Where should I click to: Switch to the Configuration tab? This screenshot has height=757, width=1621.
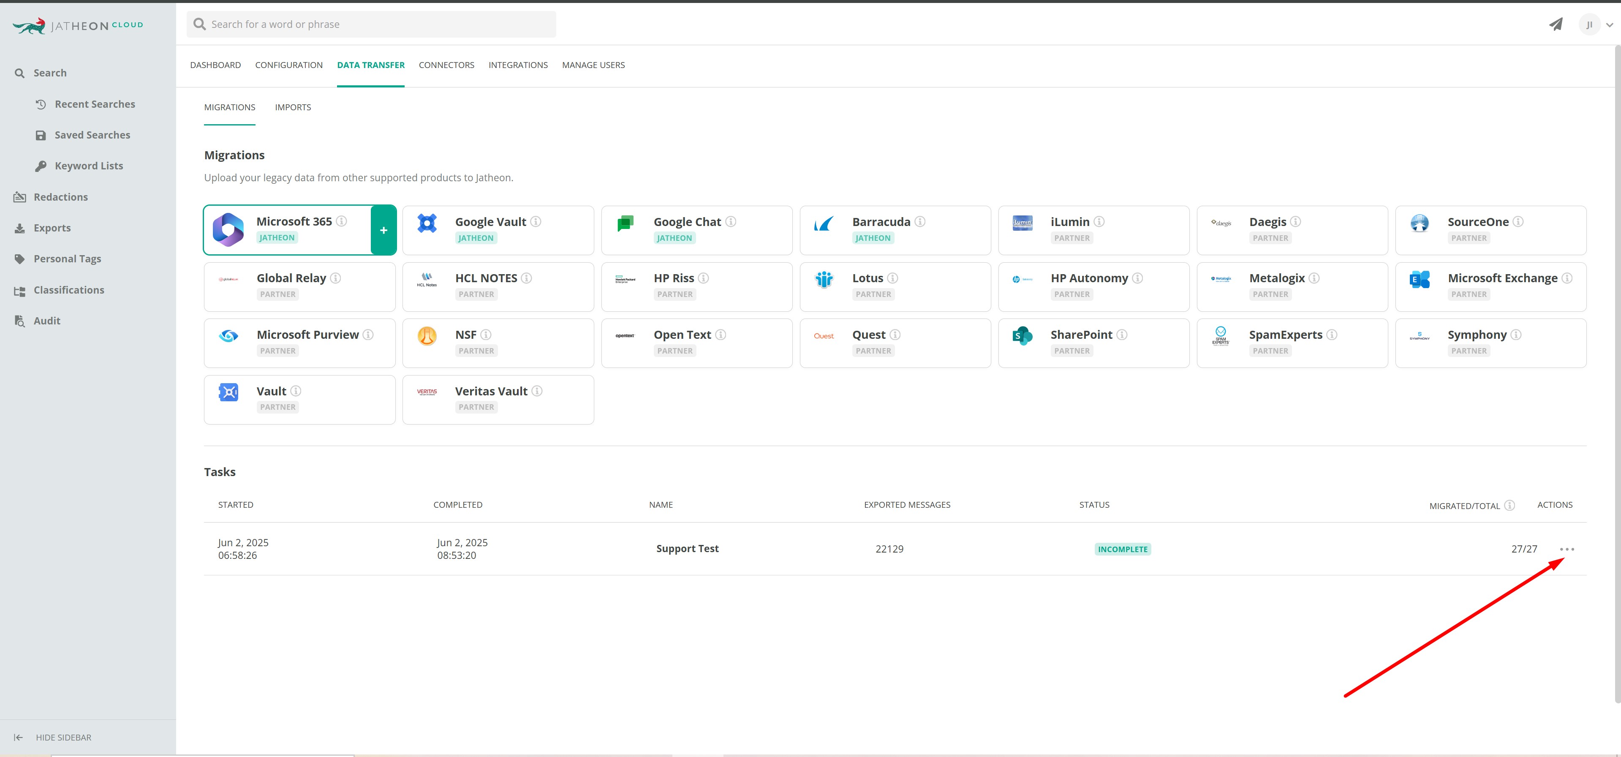click(x=289, y=65)
